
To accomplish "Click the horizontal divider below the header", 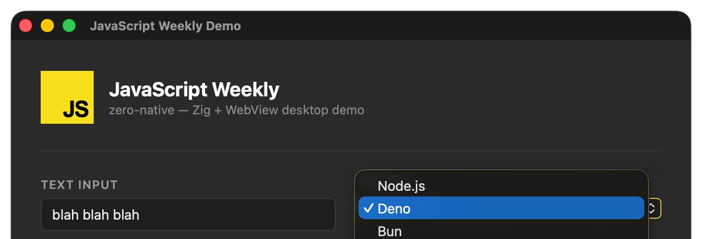I will (351, 150).
